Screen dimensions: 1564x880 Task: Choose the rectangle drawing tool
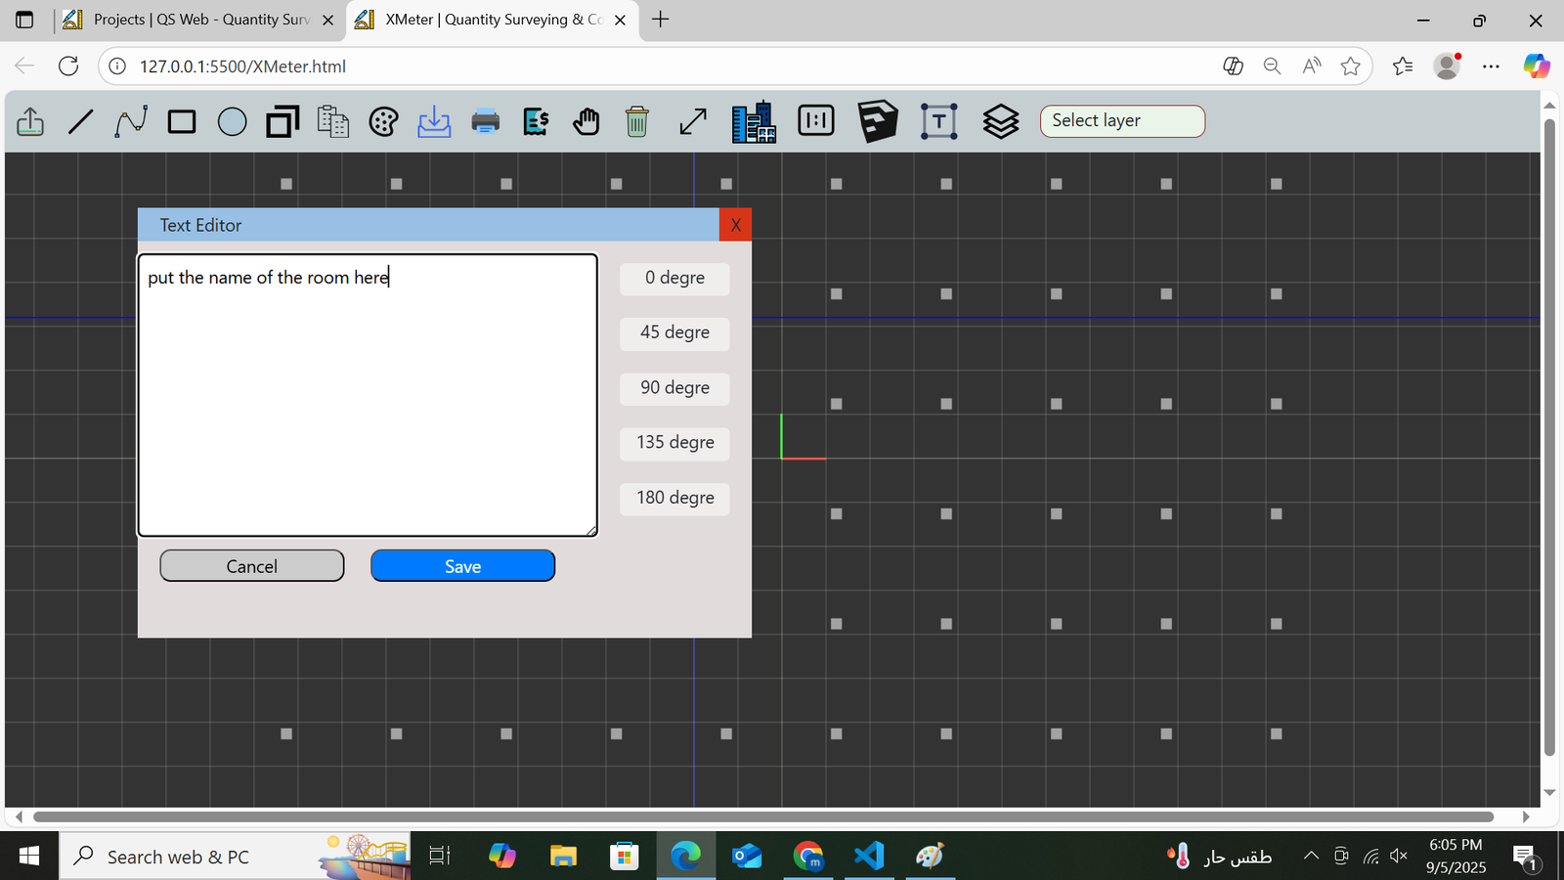tap(182, 122)
